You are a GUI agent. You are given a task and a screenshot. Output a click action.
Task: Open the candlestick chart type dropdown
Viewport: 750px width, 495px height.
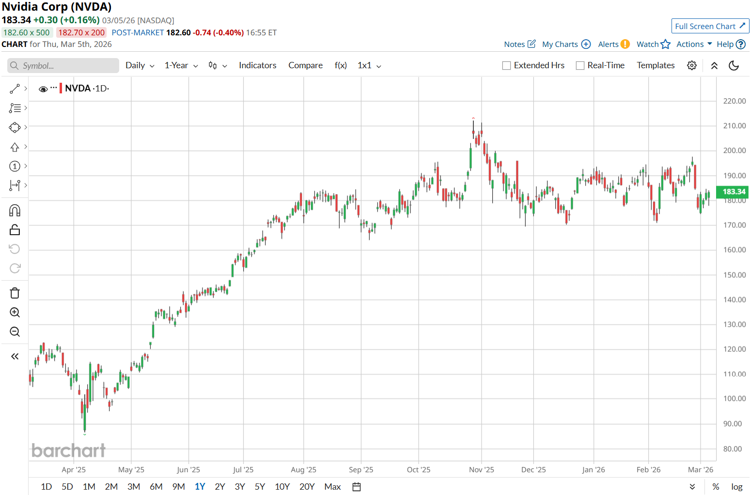[x=218, y=65]
